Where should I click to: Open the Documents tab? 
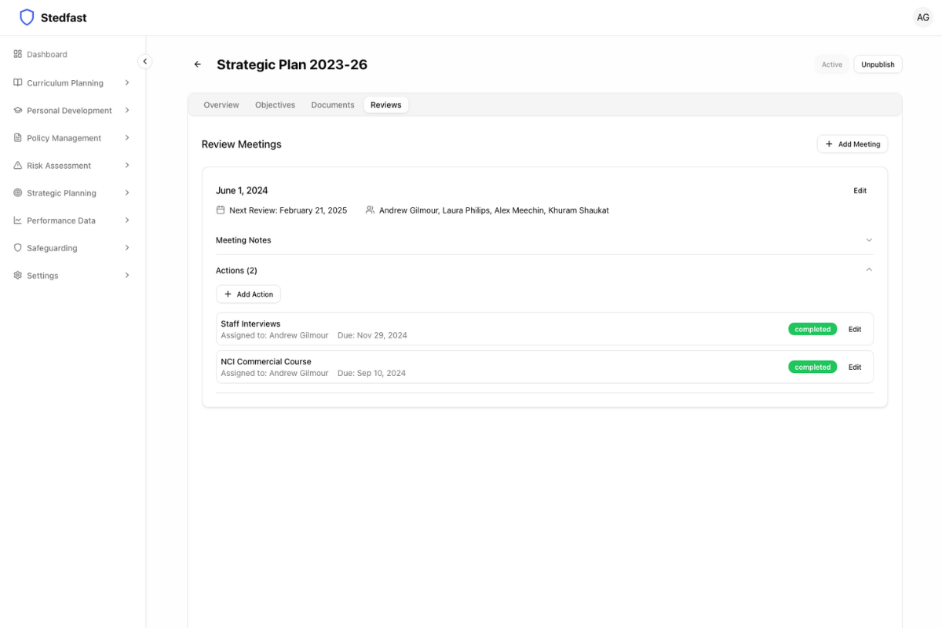pyautogui.click(x=332, y=104)
